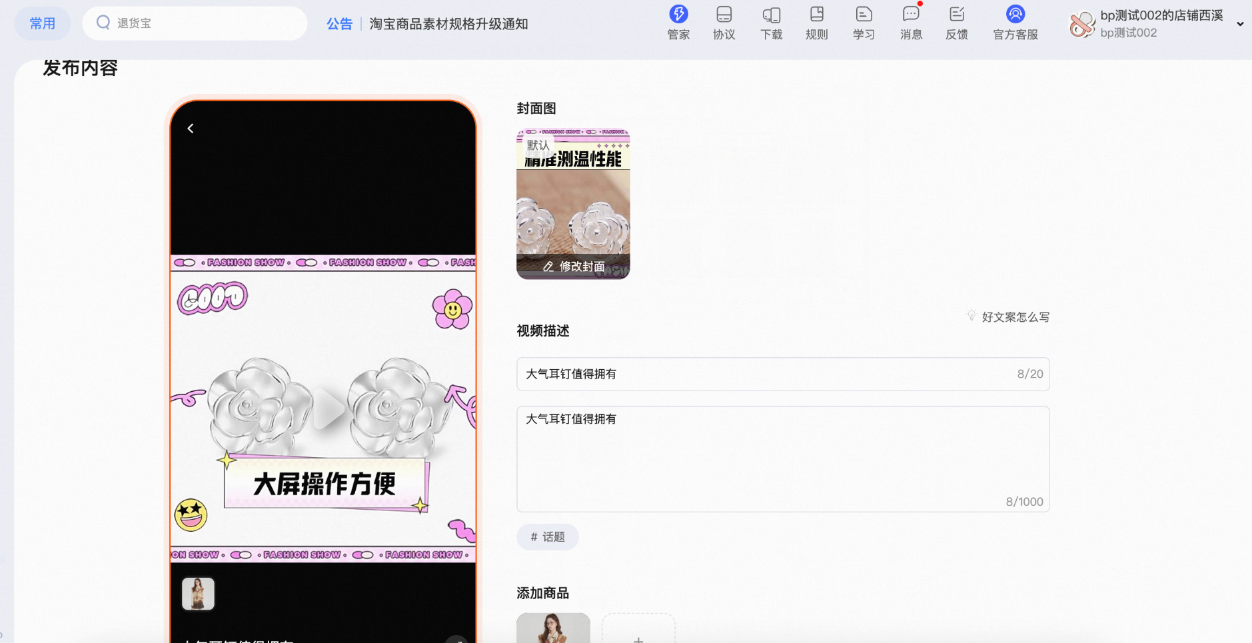Screen dimensions: 1252x643
Task: Open the 下载 download icon
Action: point(771,23)
